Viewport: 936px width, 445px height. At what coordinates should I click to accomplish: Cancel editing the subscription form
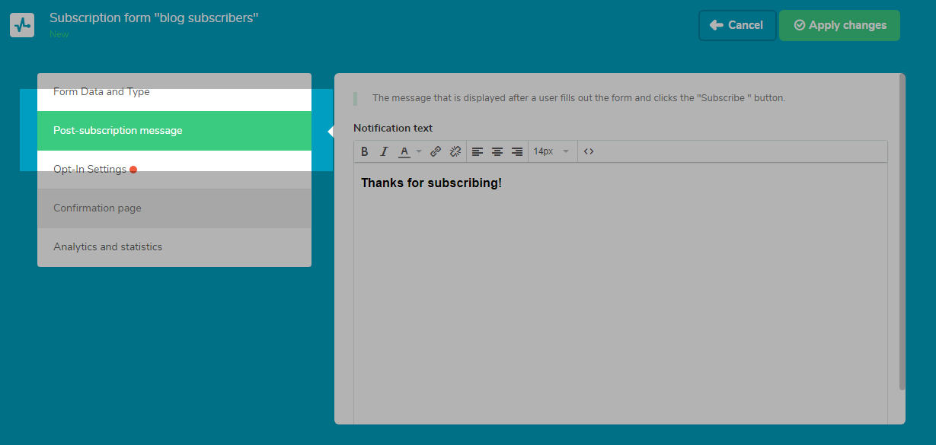[x=736, y=25]
